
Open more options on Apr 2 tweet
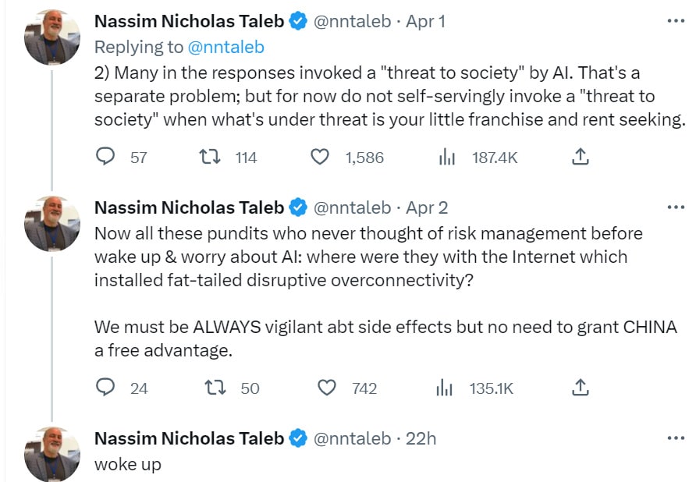pyautogui.click(x=676, y=208)
